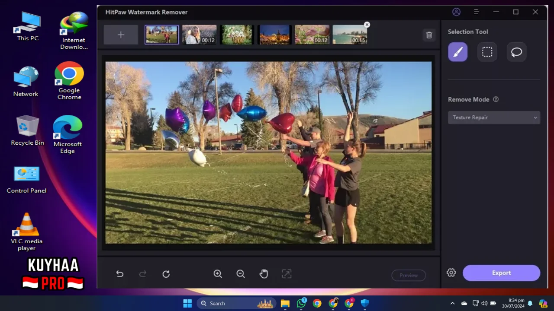Open the Texture Repair remove mode dropdown
Screen dimensions: 554x311
(x=494, y=117)
